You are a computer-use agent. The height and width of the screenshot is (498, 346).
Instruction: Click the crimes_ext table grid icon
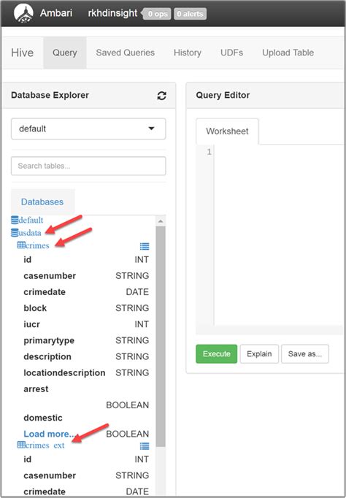pos(21,445)
